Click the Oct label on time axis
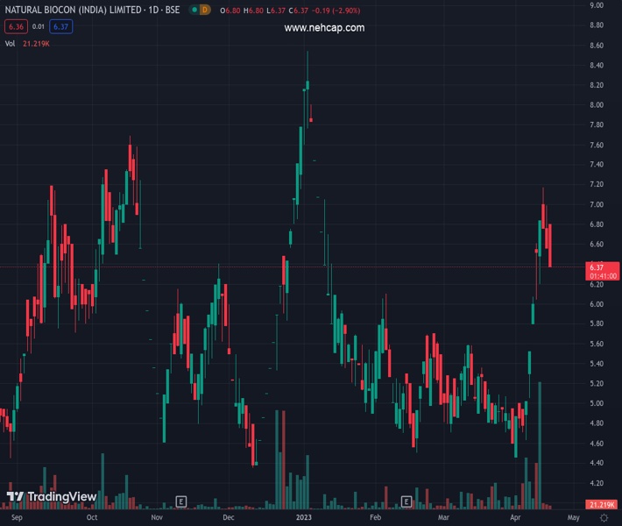Viewport: 622px width, 526px height. click(x=91, y=518)
